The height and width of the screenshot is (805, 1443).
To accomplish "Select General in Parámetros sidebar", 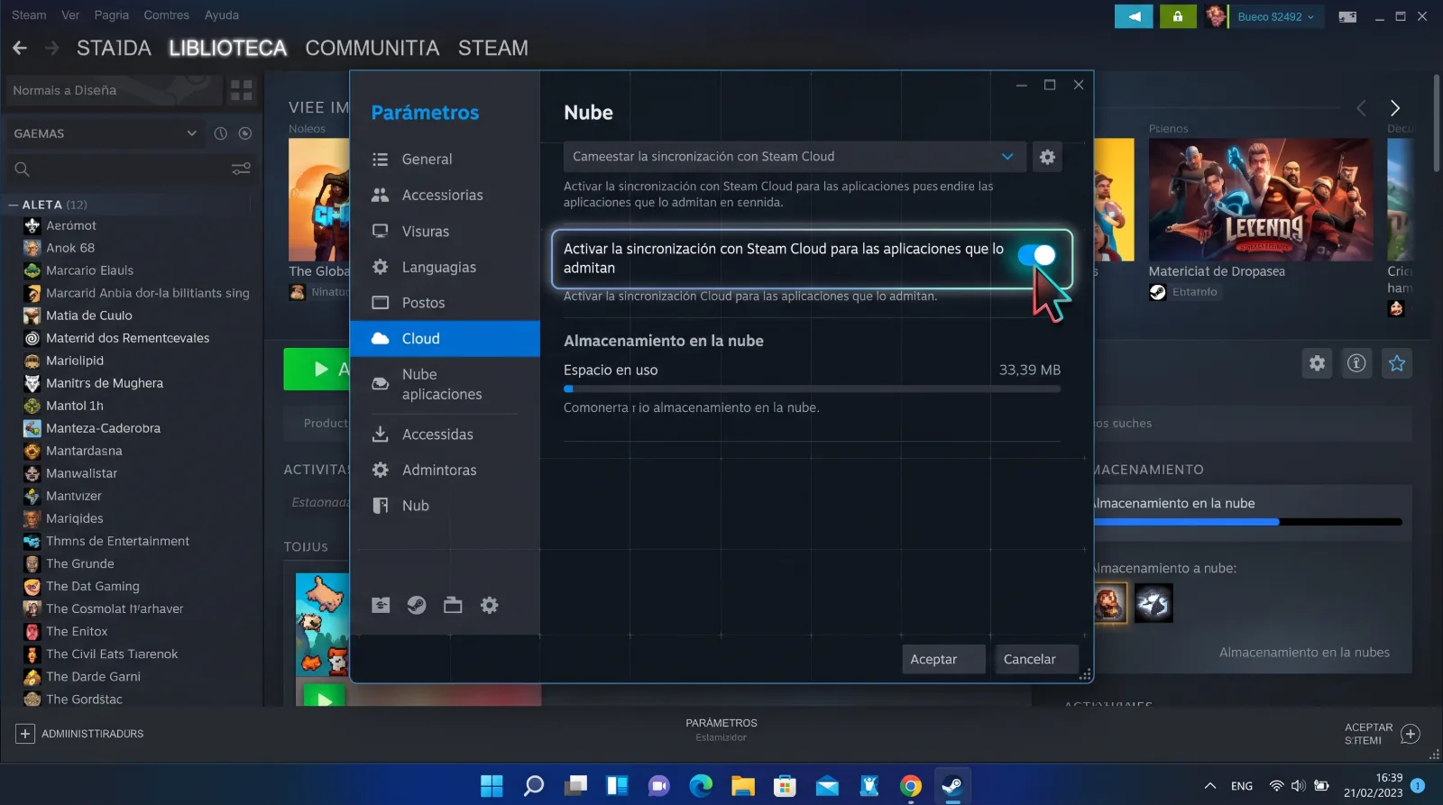I will tap(445, 160).
